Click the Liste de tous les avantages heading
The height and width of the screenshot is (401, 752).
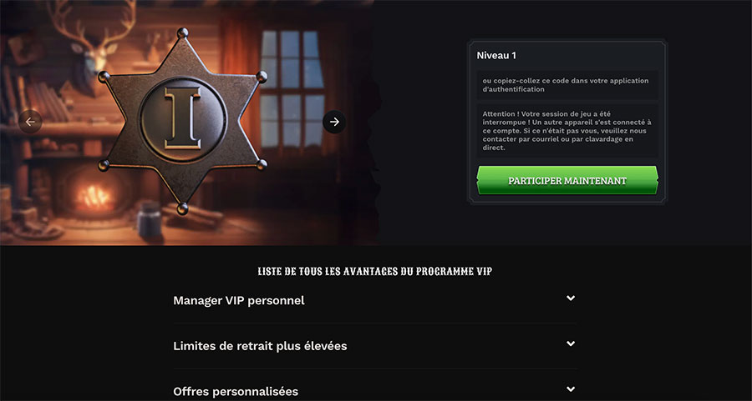tap(375, 271)
